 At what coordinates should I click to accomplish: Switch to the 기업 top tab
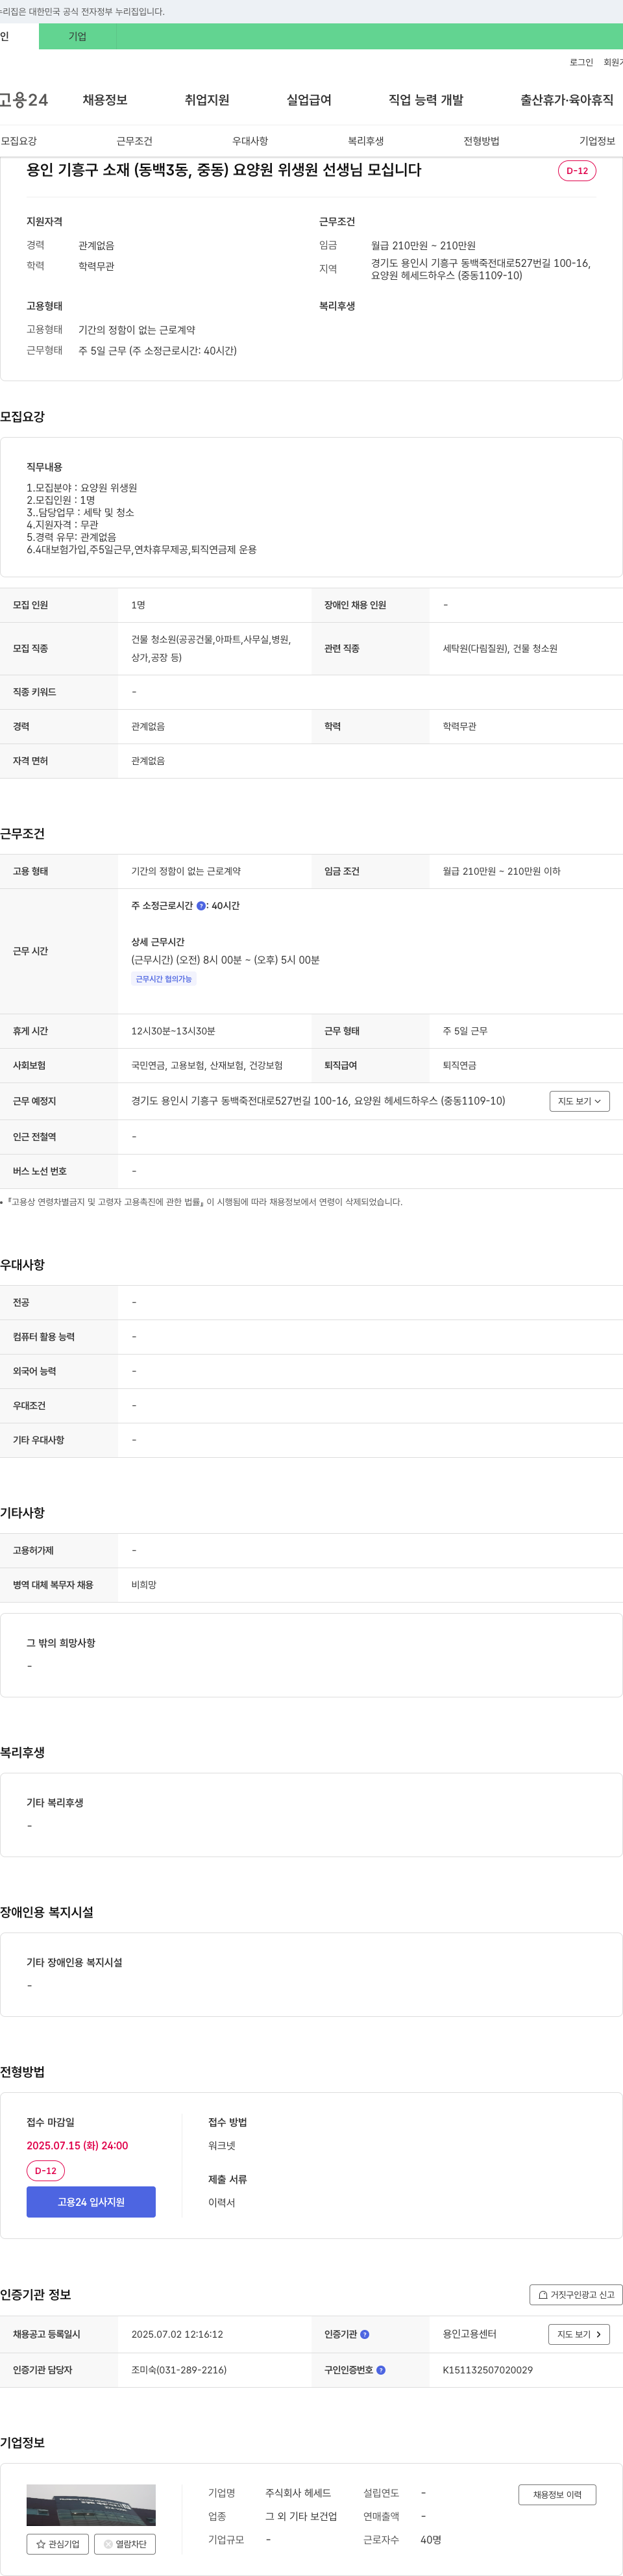coord(77,36)
